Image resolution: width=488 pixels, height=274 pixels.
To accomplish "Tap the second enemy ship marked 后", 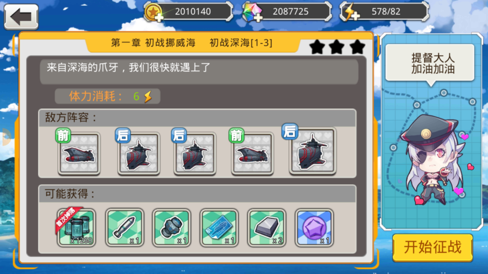I will [x=139, y=154].
